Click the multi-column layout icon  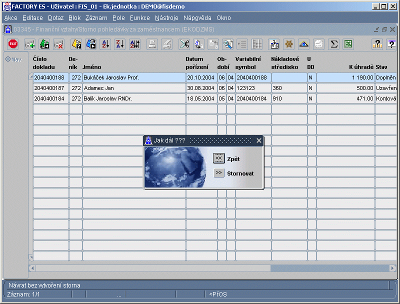pos(257,44)
